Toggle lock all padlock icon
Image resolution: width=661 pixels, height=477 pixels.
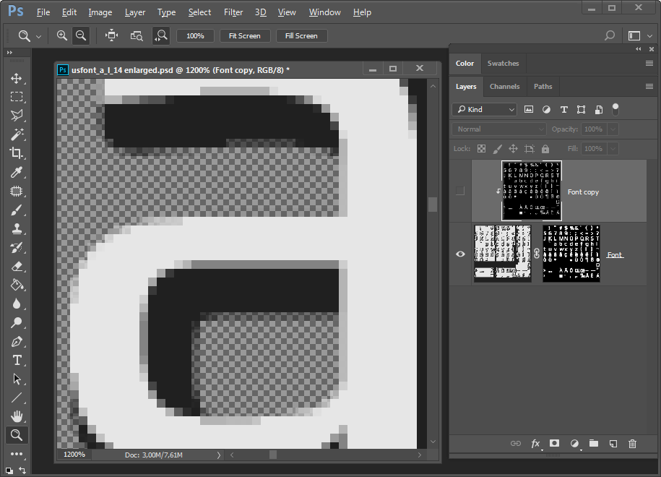point(545,148)
